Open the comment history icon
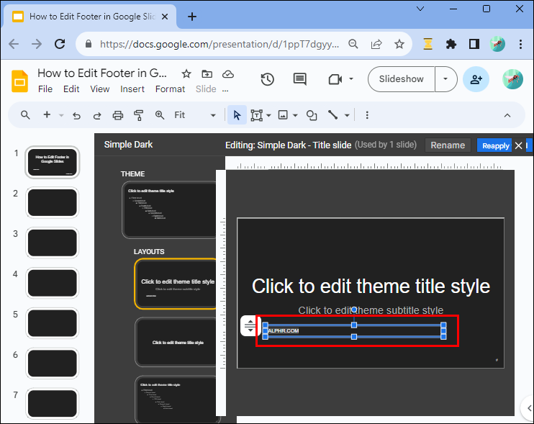Image resolution: width=534 pixels, height=424 pixels. click(299, 79)
